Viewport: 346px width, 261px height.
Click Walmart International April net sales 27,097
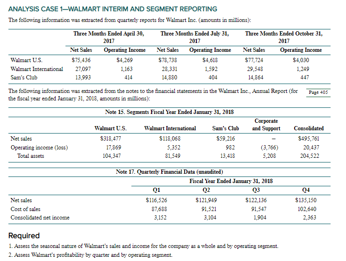pyautogui.click(x=83, y=69)
